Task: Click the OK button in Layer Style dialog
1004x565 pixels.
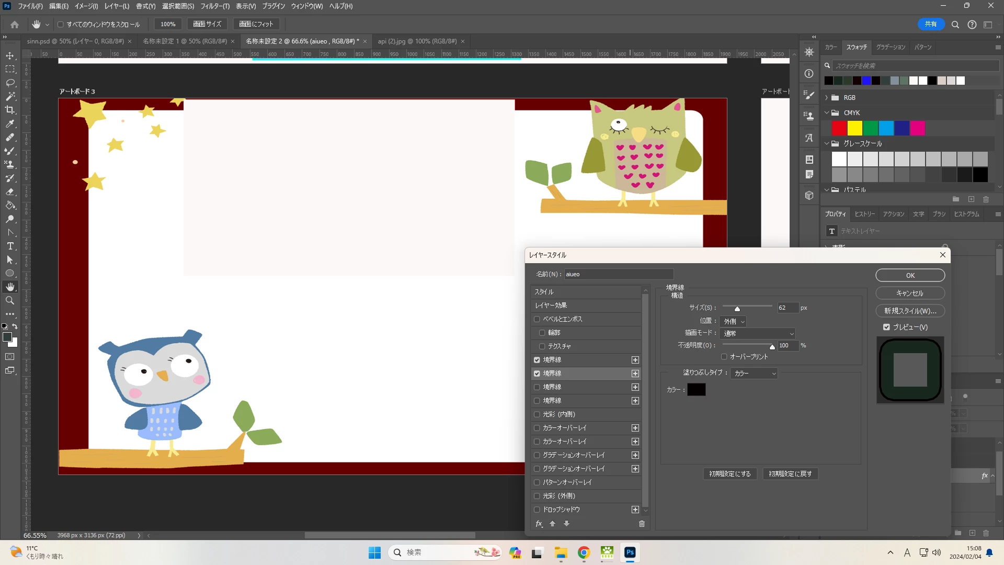Action: point(910,275)
